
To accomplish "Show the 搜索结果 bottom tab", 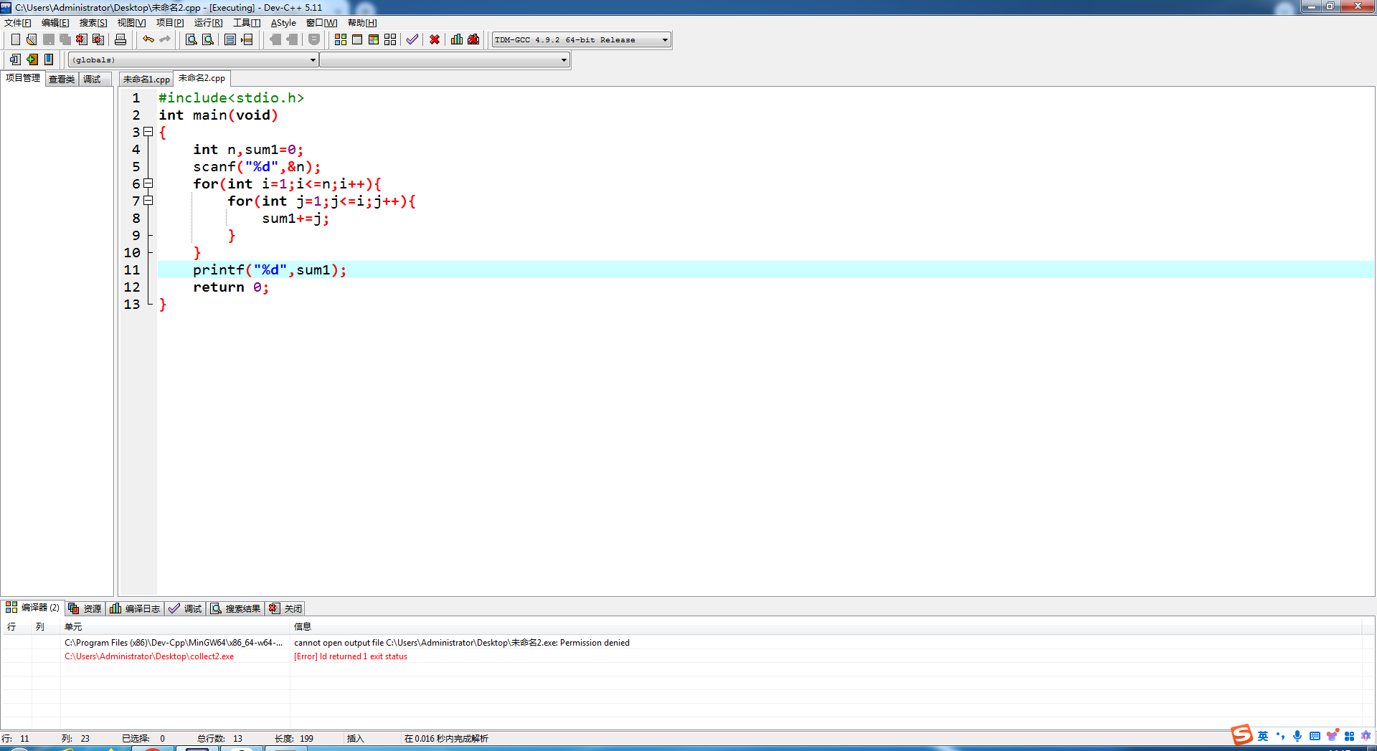I will [235, 608].
